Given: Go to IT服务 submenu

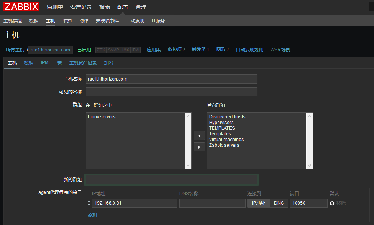Looking at the screenshot, I should [158, 21].
